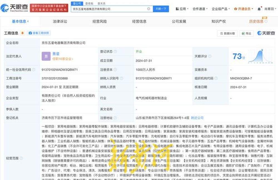Click the 任职10家企业 link

63,58
